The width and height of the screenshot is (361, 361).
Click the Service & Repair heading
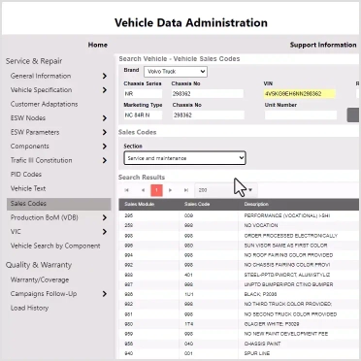pos(34,61)
